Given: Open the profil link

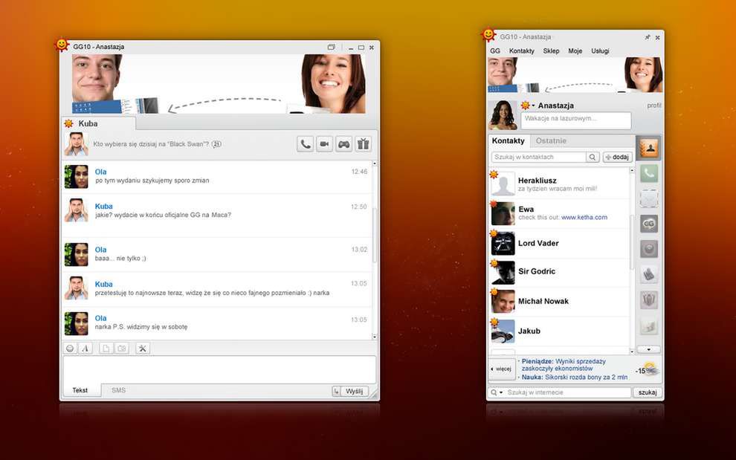Looking at the screenshot, I should click(x=654, y=106).
